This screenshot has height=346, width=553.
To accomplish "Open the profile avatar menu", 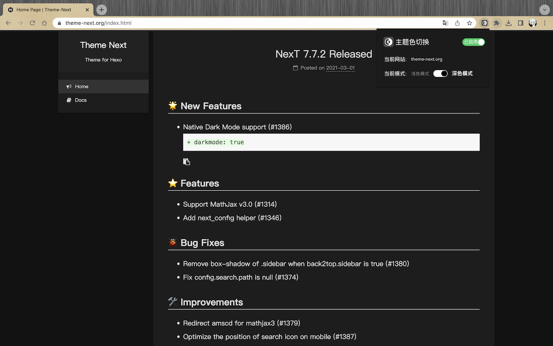I will coord(533,23).
